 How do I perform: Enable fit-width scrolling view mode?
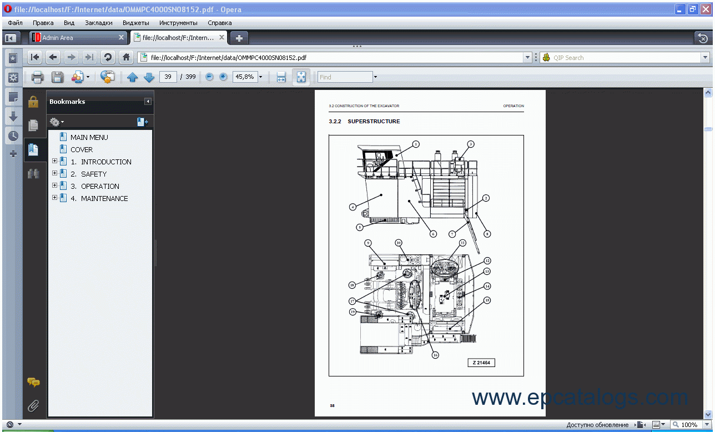(x=281, y=77)
